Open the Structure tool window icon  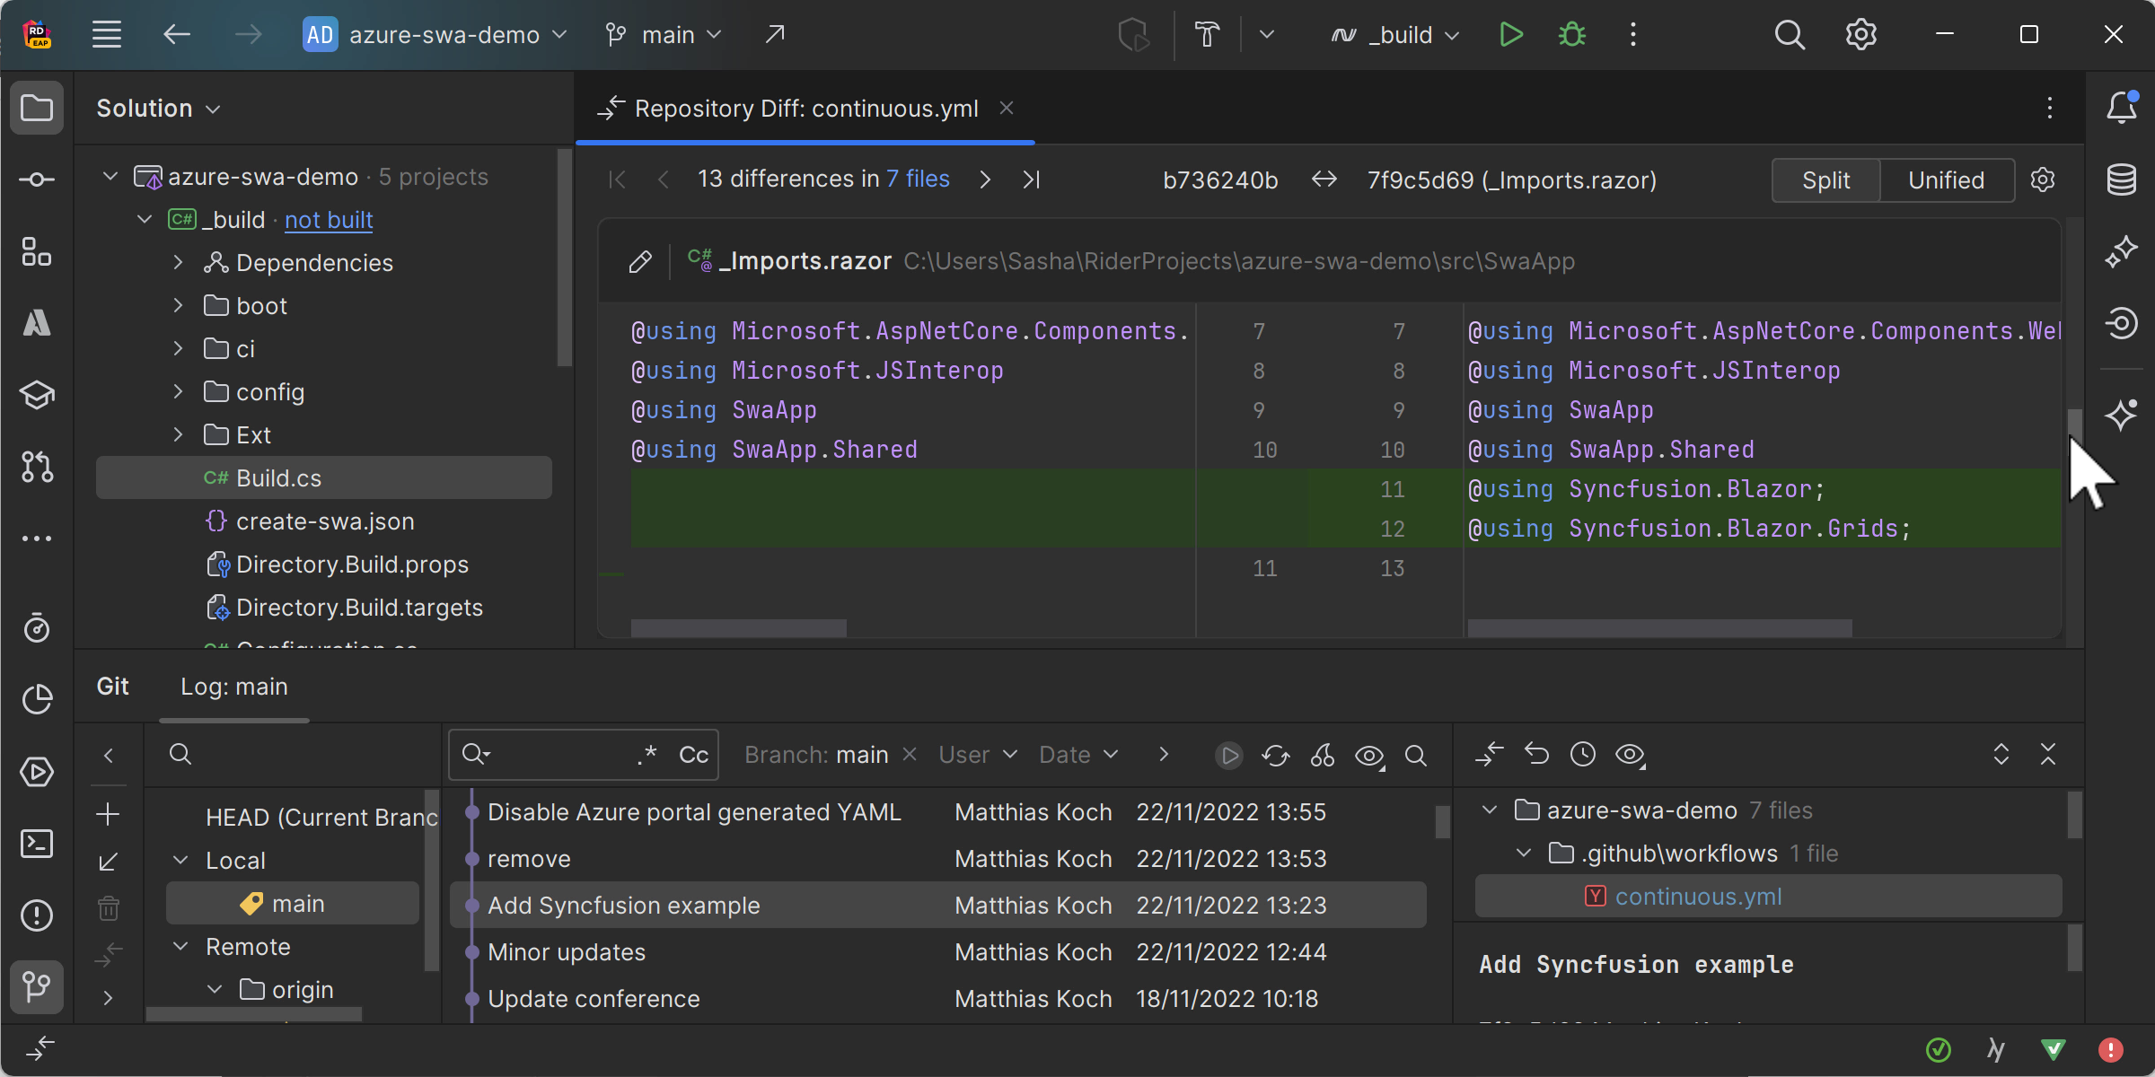pyautogui.click(x=37, y=251)
